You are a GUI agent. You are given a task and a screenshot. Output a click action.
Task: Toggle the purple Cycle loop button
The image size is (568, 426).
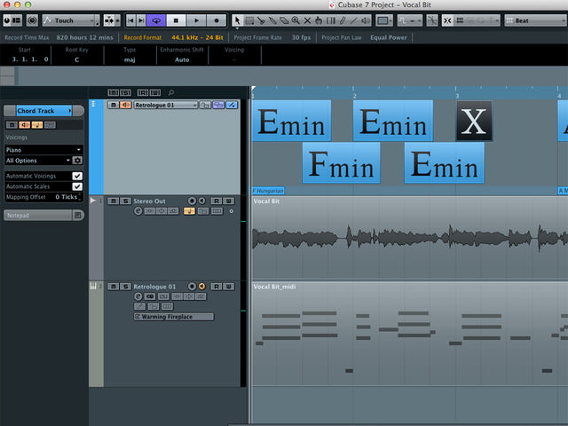click(x=156, y=20)
